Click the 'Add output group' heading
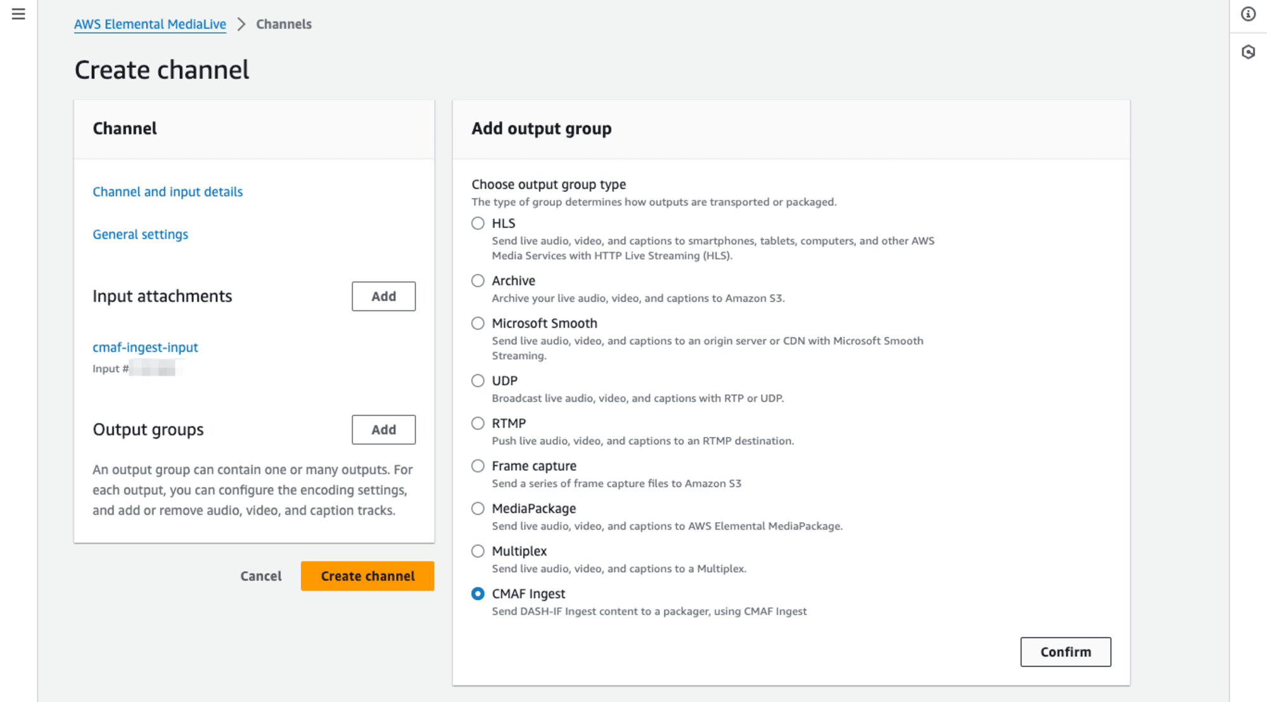1267x702 pixels. (542, 129)
